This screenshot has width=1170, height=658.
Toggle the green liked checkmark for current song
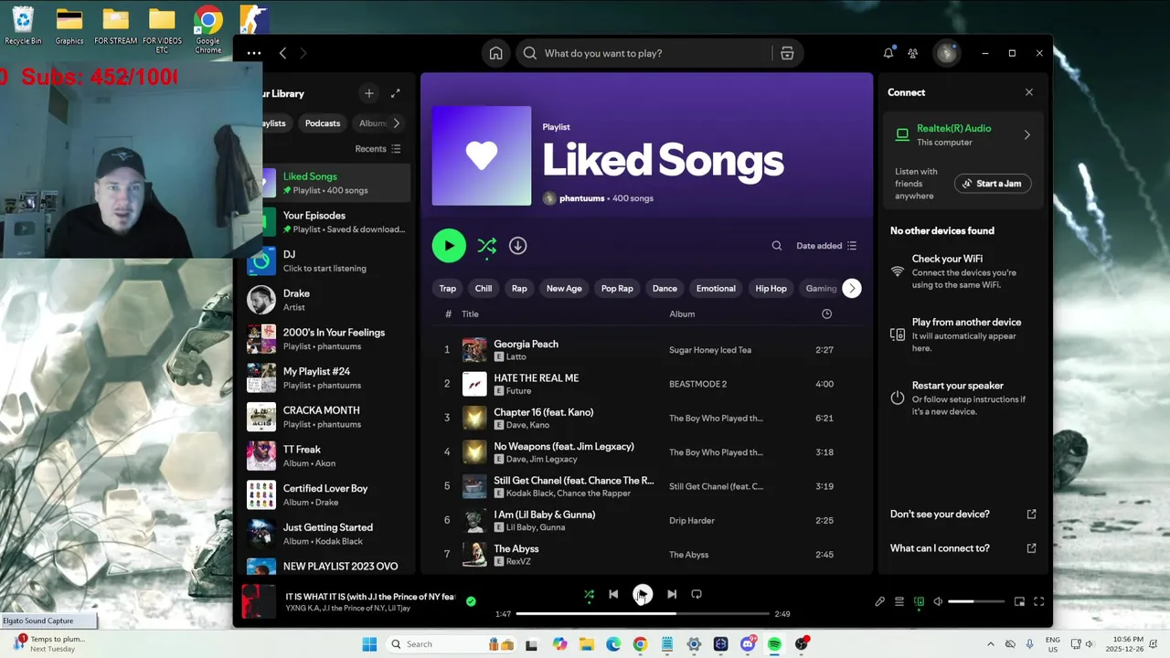click(x=471, y=601)
